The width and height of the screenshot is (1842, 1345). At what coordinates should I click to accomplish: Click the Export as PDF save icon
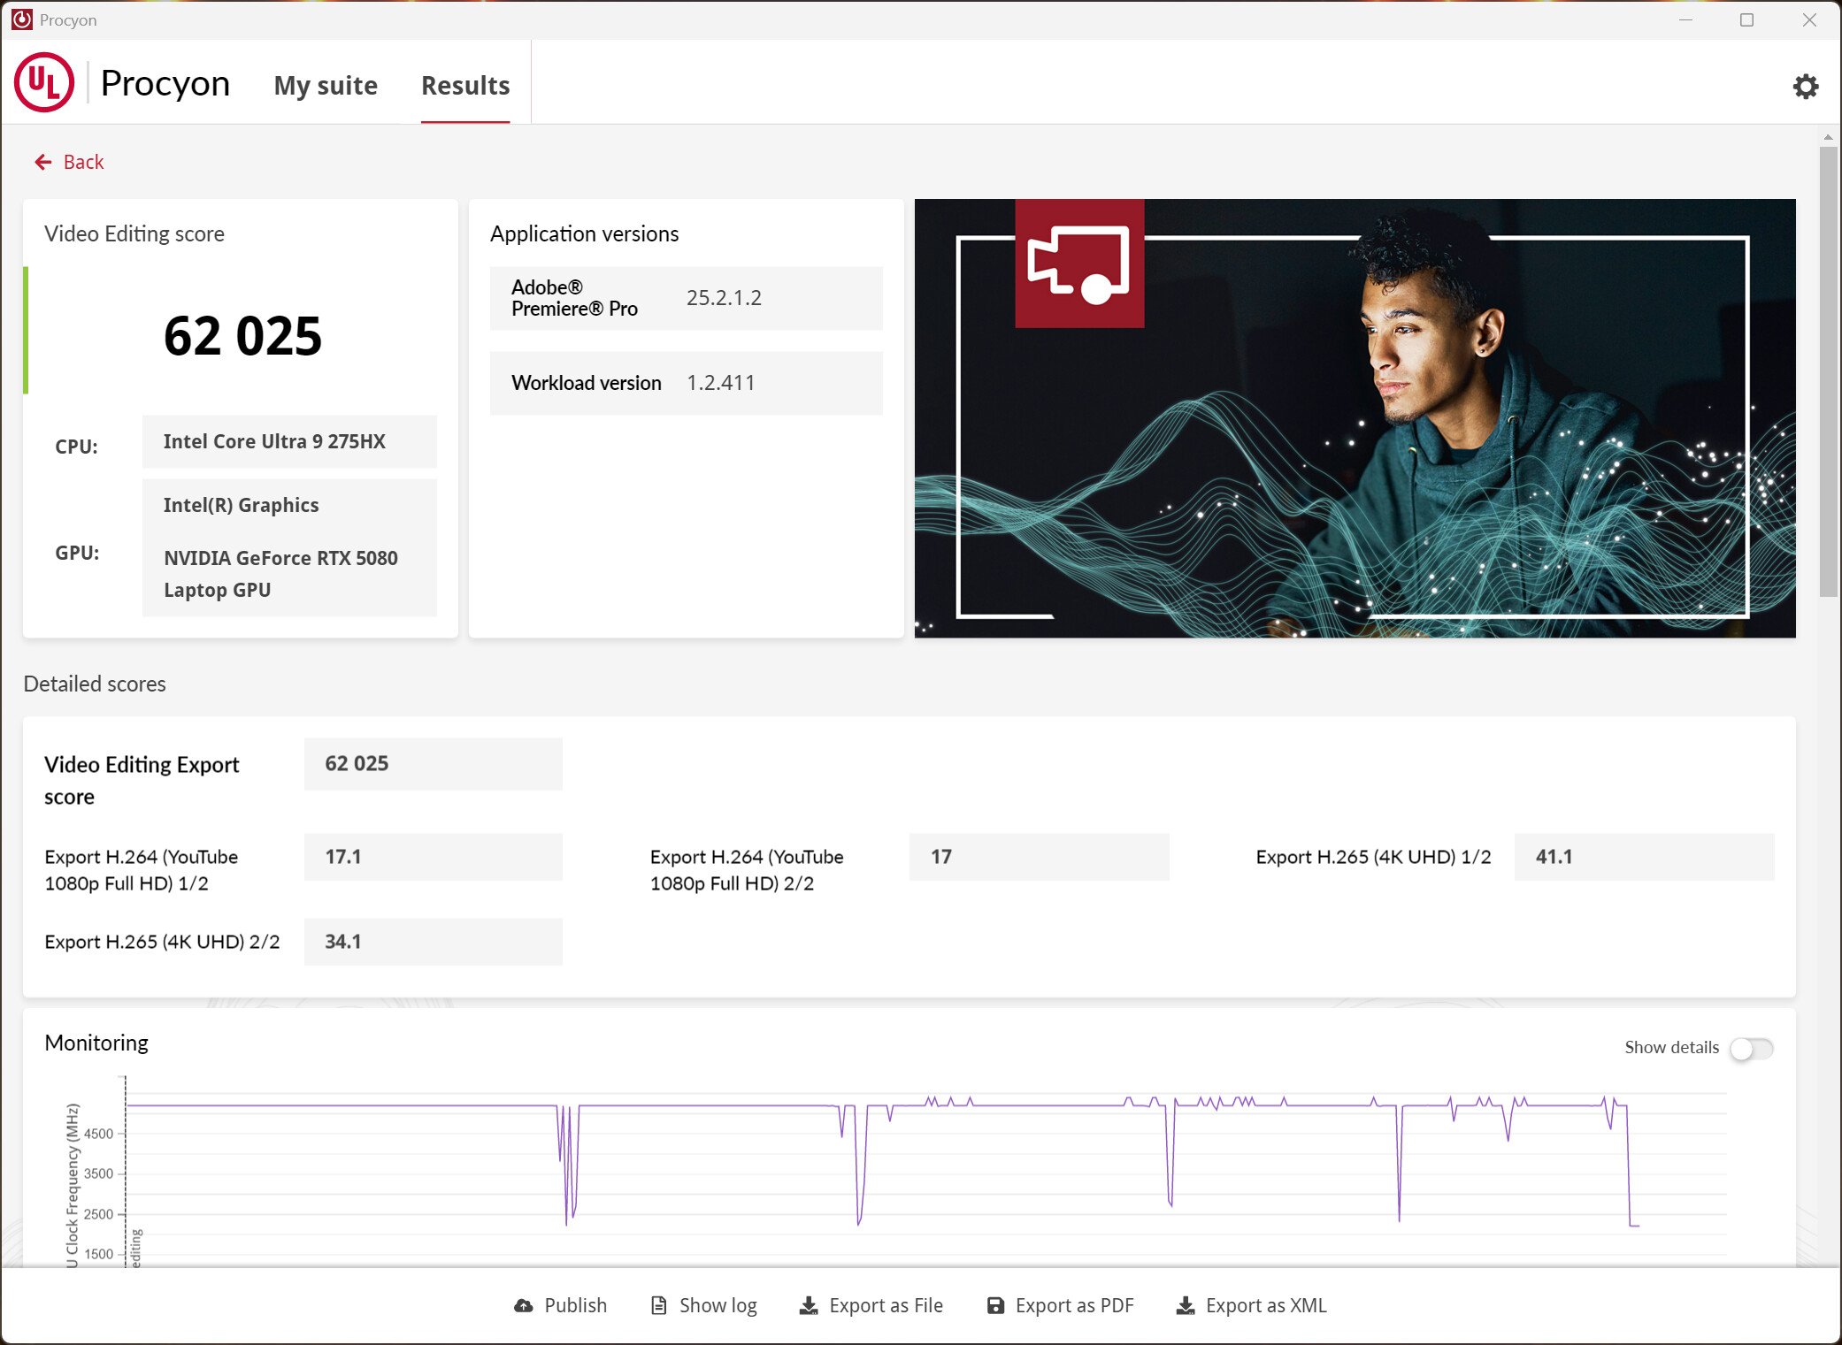pyautogui.click(x=995, y=1305)
